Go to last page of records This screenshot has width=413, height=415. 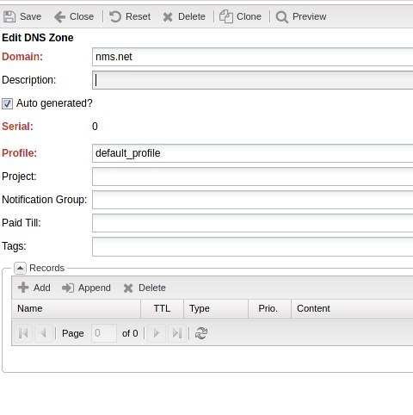point(177,333)
